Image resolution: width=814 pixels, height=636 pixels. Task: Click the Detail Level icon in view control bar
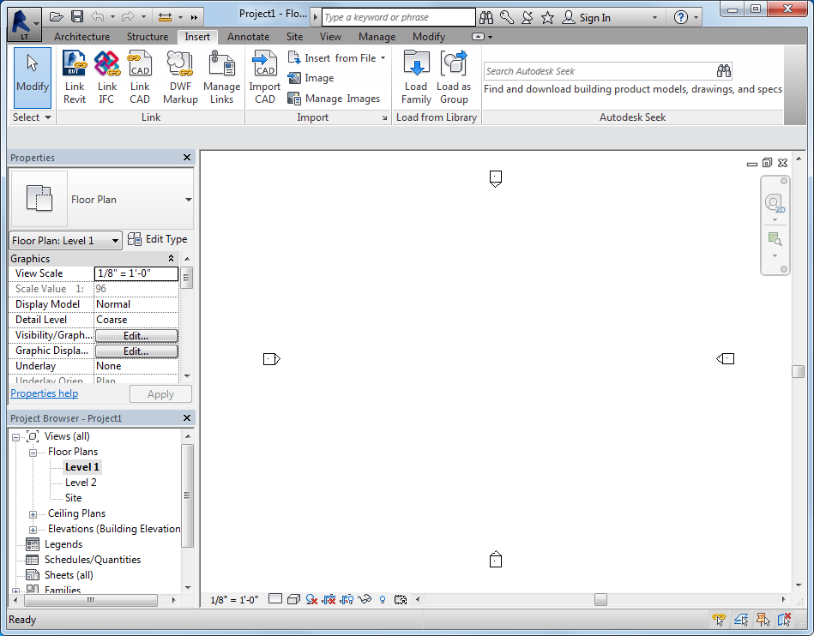coord(275,599)
